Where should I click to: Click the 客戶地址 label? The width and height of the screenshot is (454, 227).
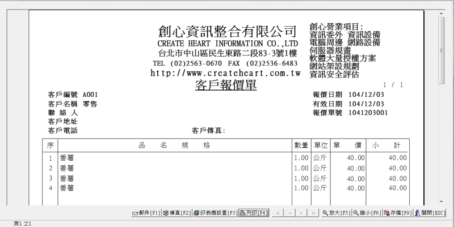pos(63,122)
